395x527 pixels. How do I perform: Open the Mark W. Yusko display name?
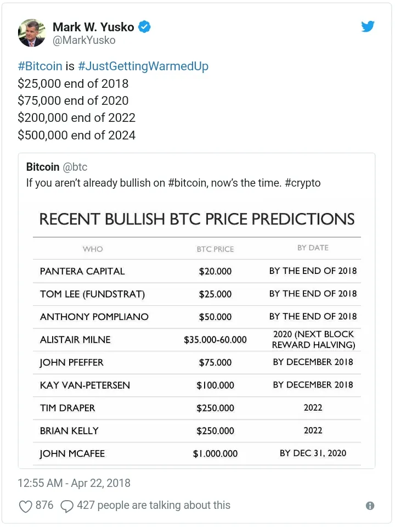(x=93, y=27)
